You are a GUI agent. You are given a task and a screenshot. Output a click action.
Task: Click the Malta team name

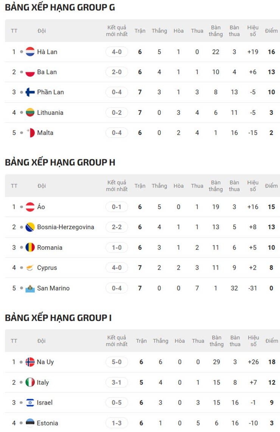point(45,133)
